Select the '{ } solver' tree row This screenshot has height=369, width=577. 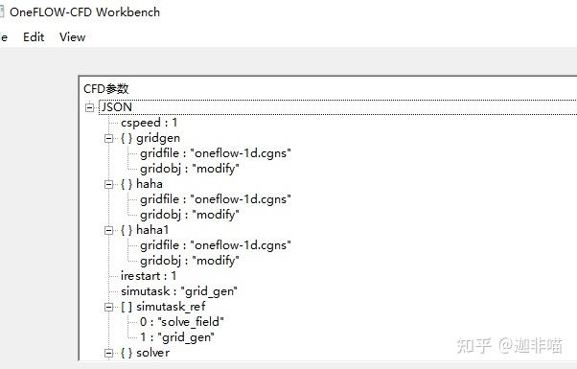146,353
